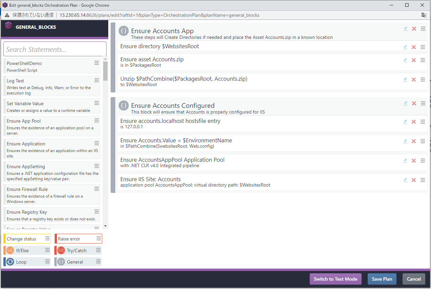The image size is (431, 289).
Task: Delete AccountsAppPool Application Pool statement
Action: tap(414, 161)
